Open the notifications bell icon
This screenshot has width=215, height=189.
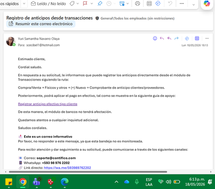pos(210,182)
